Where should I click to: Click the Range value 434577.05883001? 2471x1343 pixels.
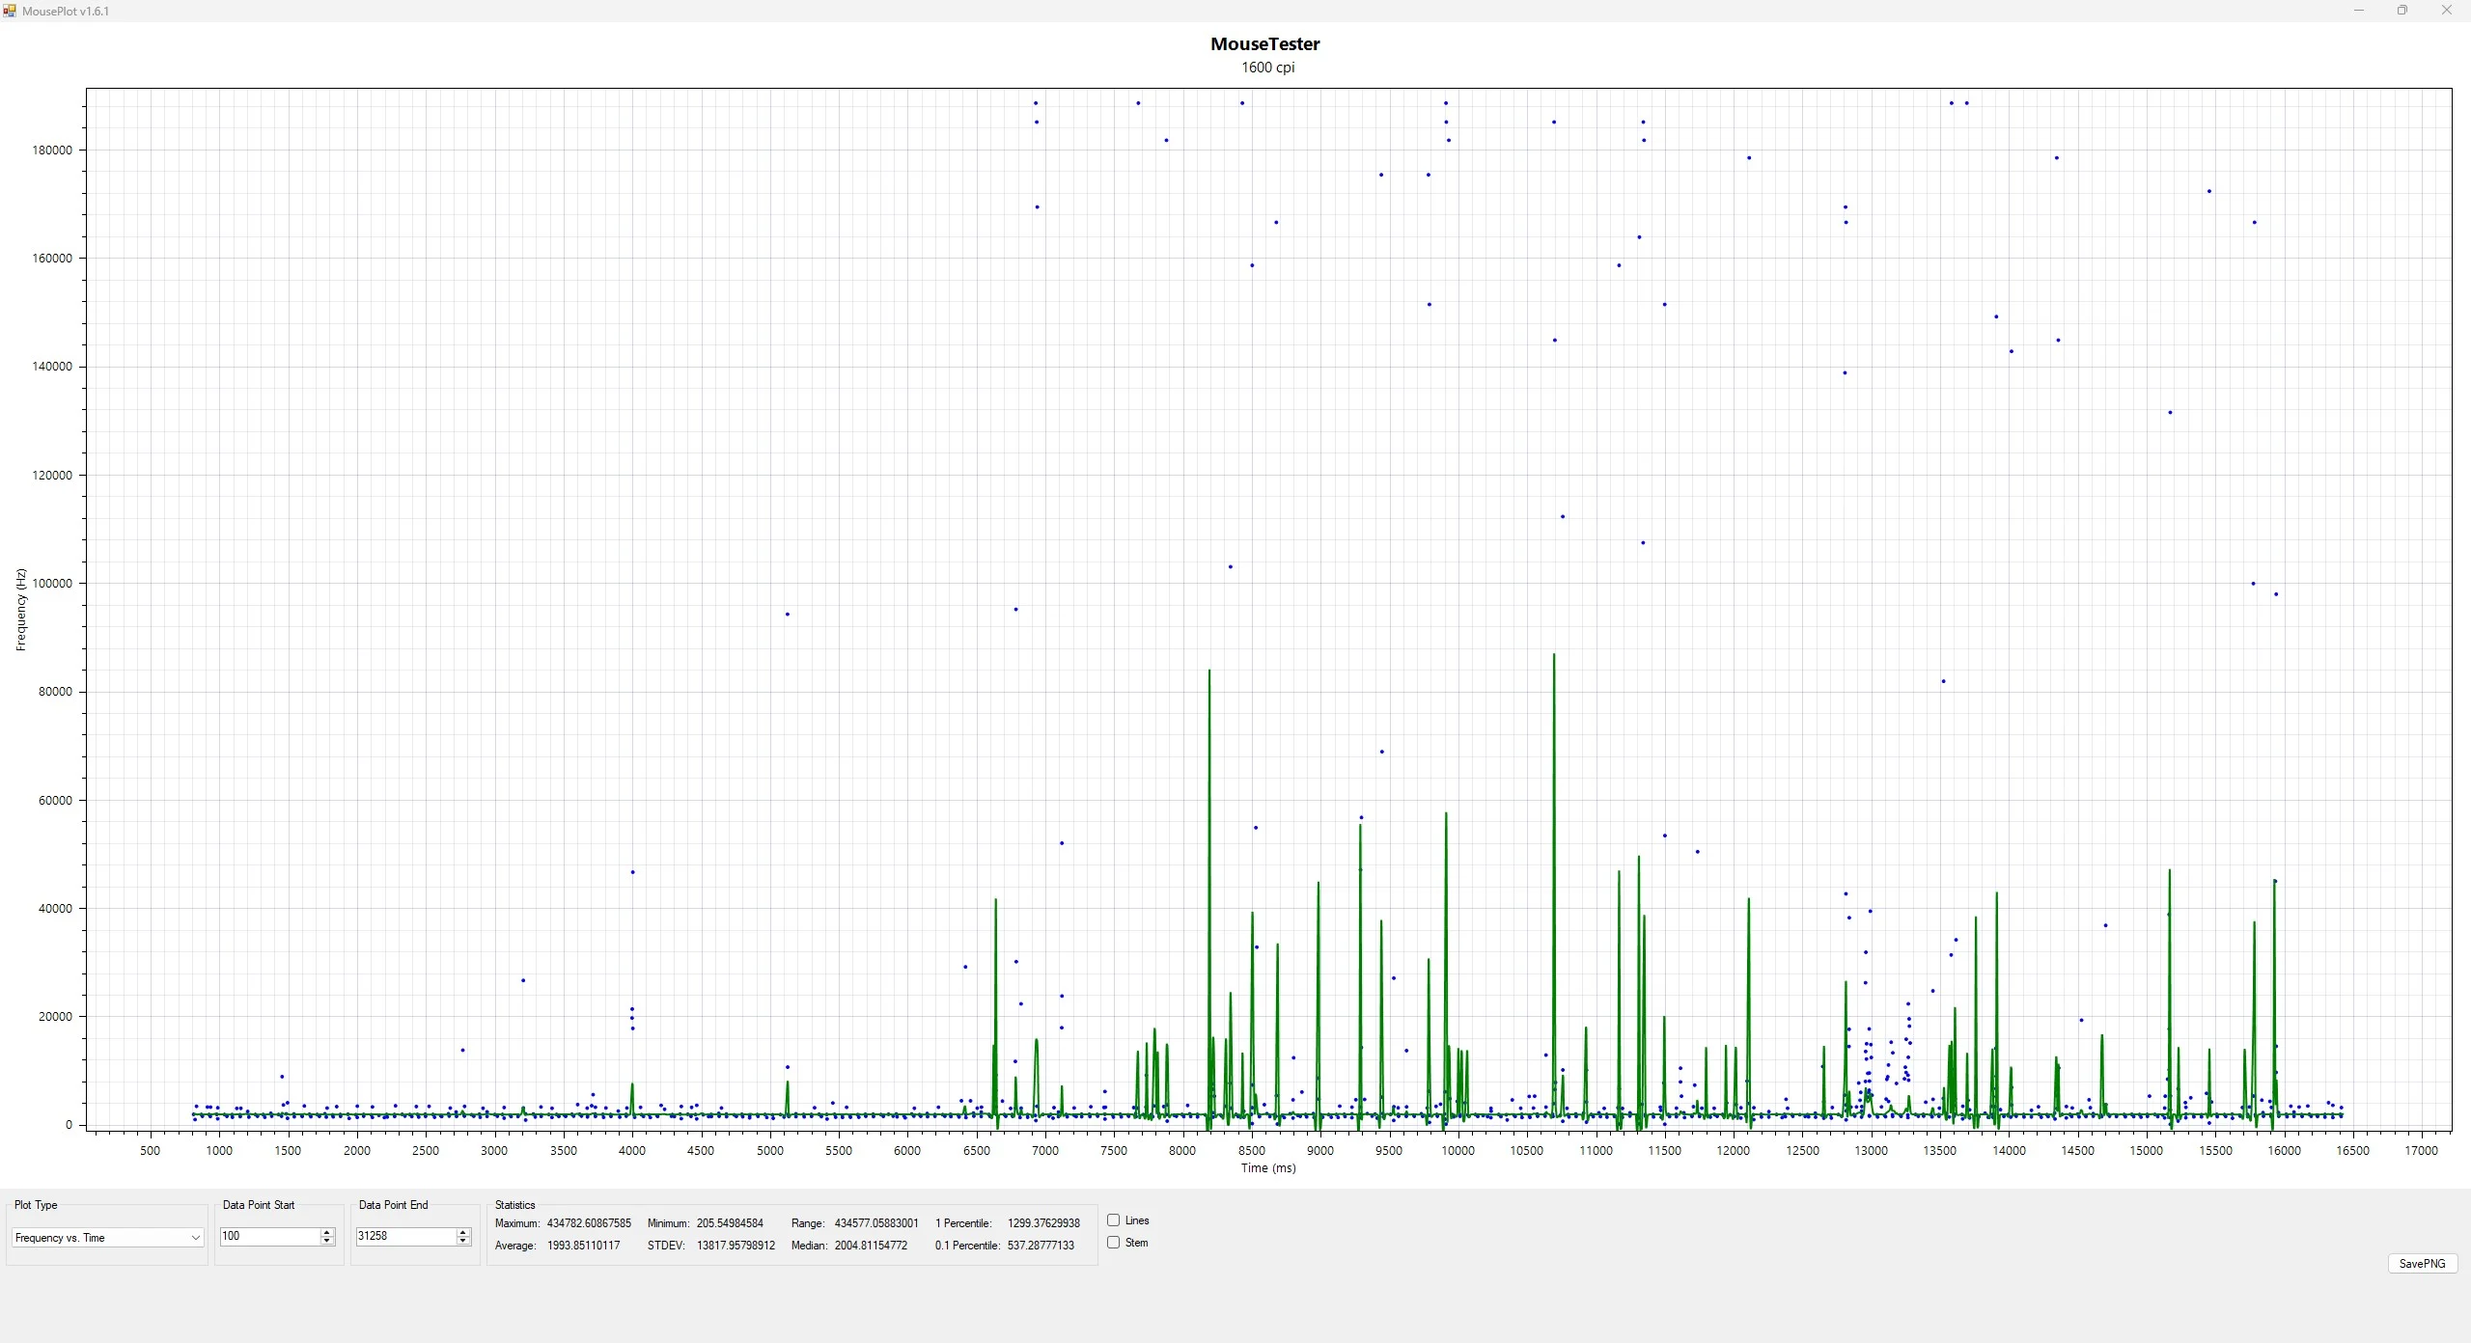coord(876,1223)
